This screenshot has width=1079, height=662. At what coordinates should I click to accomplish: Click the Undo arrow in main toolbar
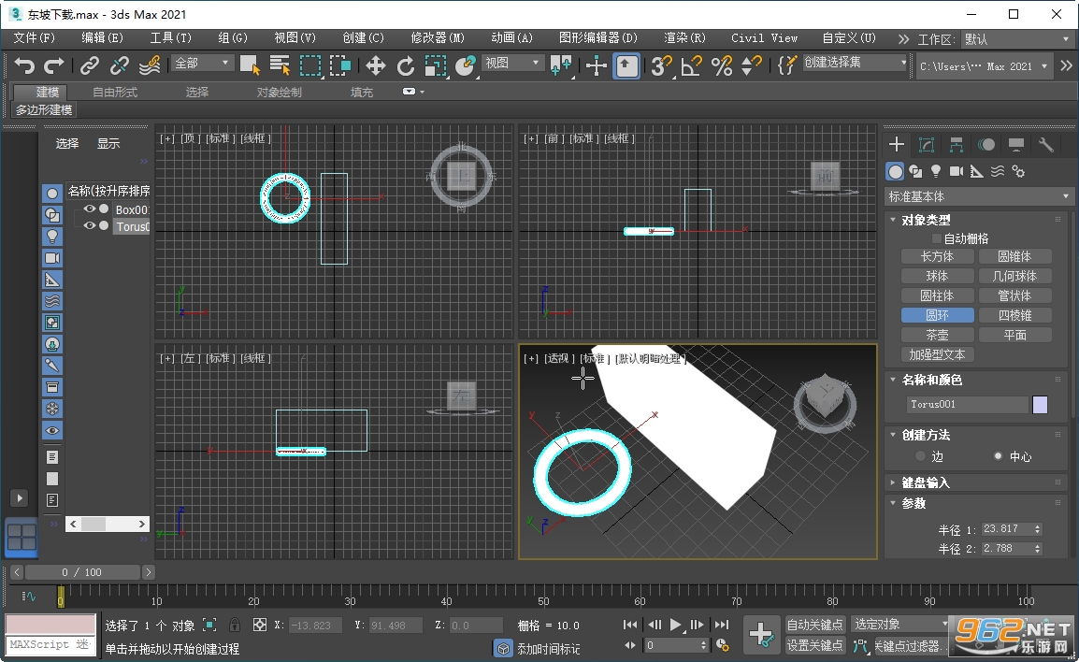tap(24, 66)
